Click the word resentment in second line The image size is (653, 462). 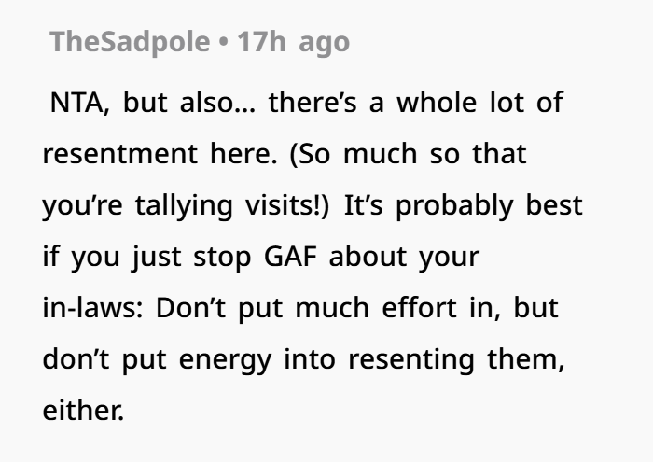pyautogui.click(x=120, y=154)
